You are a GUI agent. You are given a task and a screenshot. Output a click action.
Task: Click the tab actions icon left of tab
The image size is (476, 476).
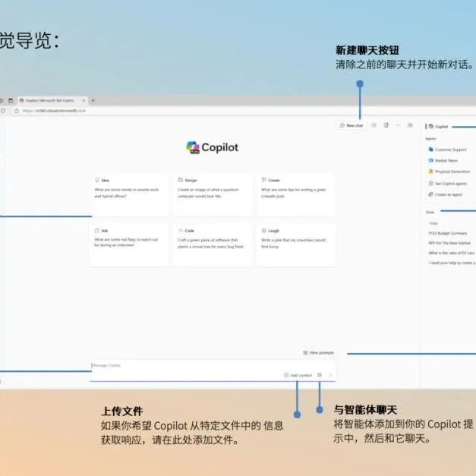point(11,100)
